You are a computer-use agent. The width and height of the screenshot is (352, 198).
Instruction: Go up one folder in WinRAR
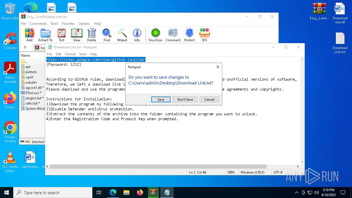[x=25, y=48]
